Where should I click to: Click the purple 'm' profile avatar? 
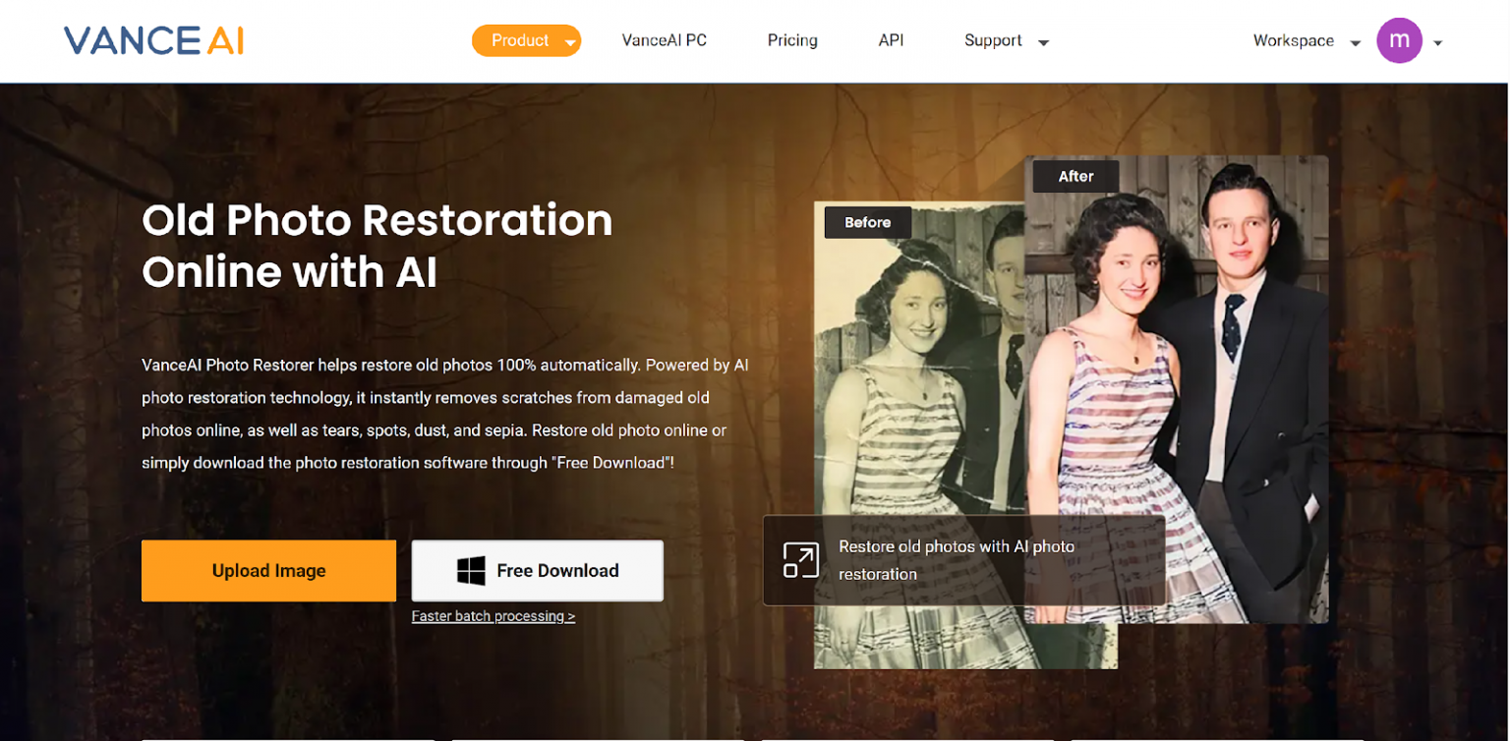[x=1400, y=40]
